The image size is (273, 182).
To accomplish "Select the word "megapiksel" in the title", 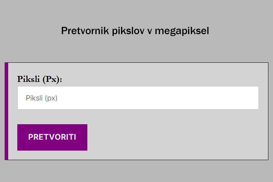I will (182, 31).
